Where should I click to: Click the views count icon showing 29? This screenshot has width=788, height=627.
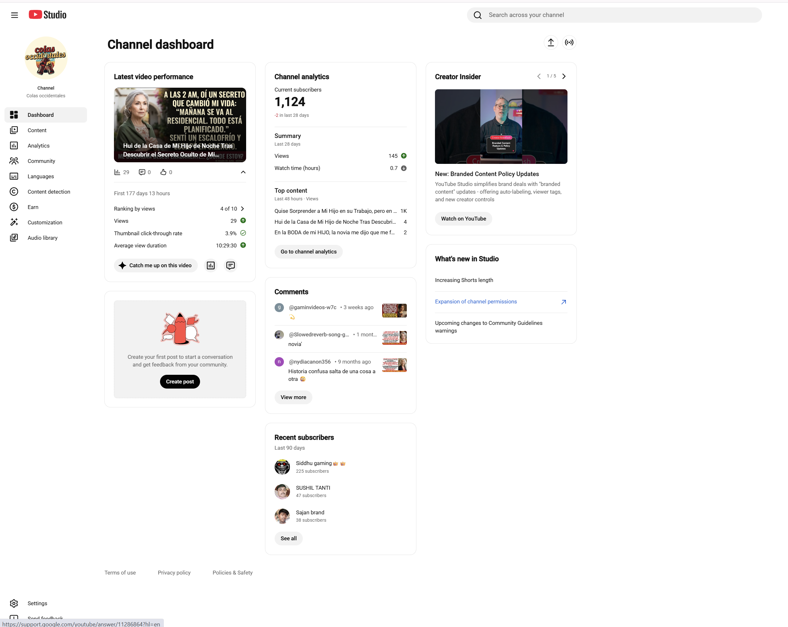pos(117,172)
